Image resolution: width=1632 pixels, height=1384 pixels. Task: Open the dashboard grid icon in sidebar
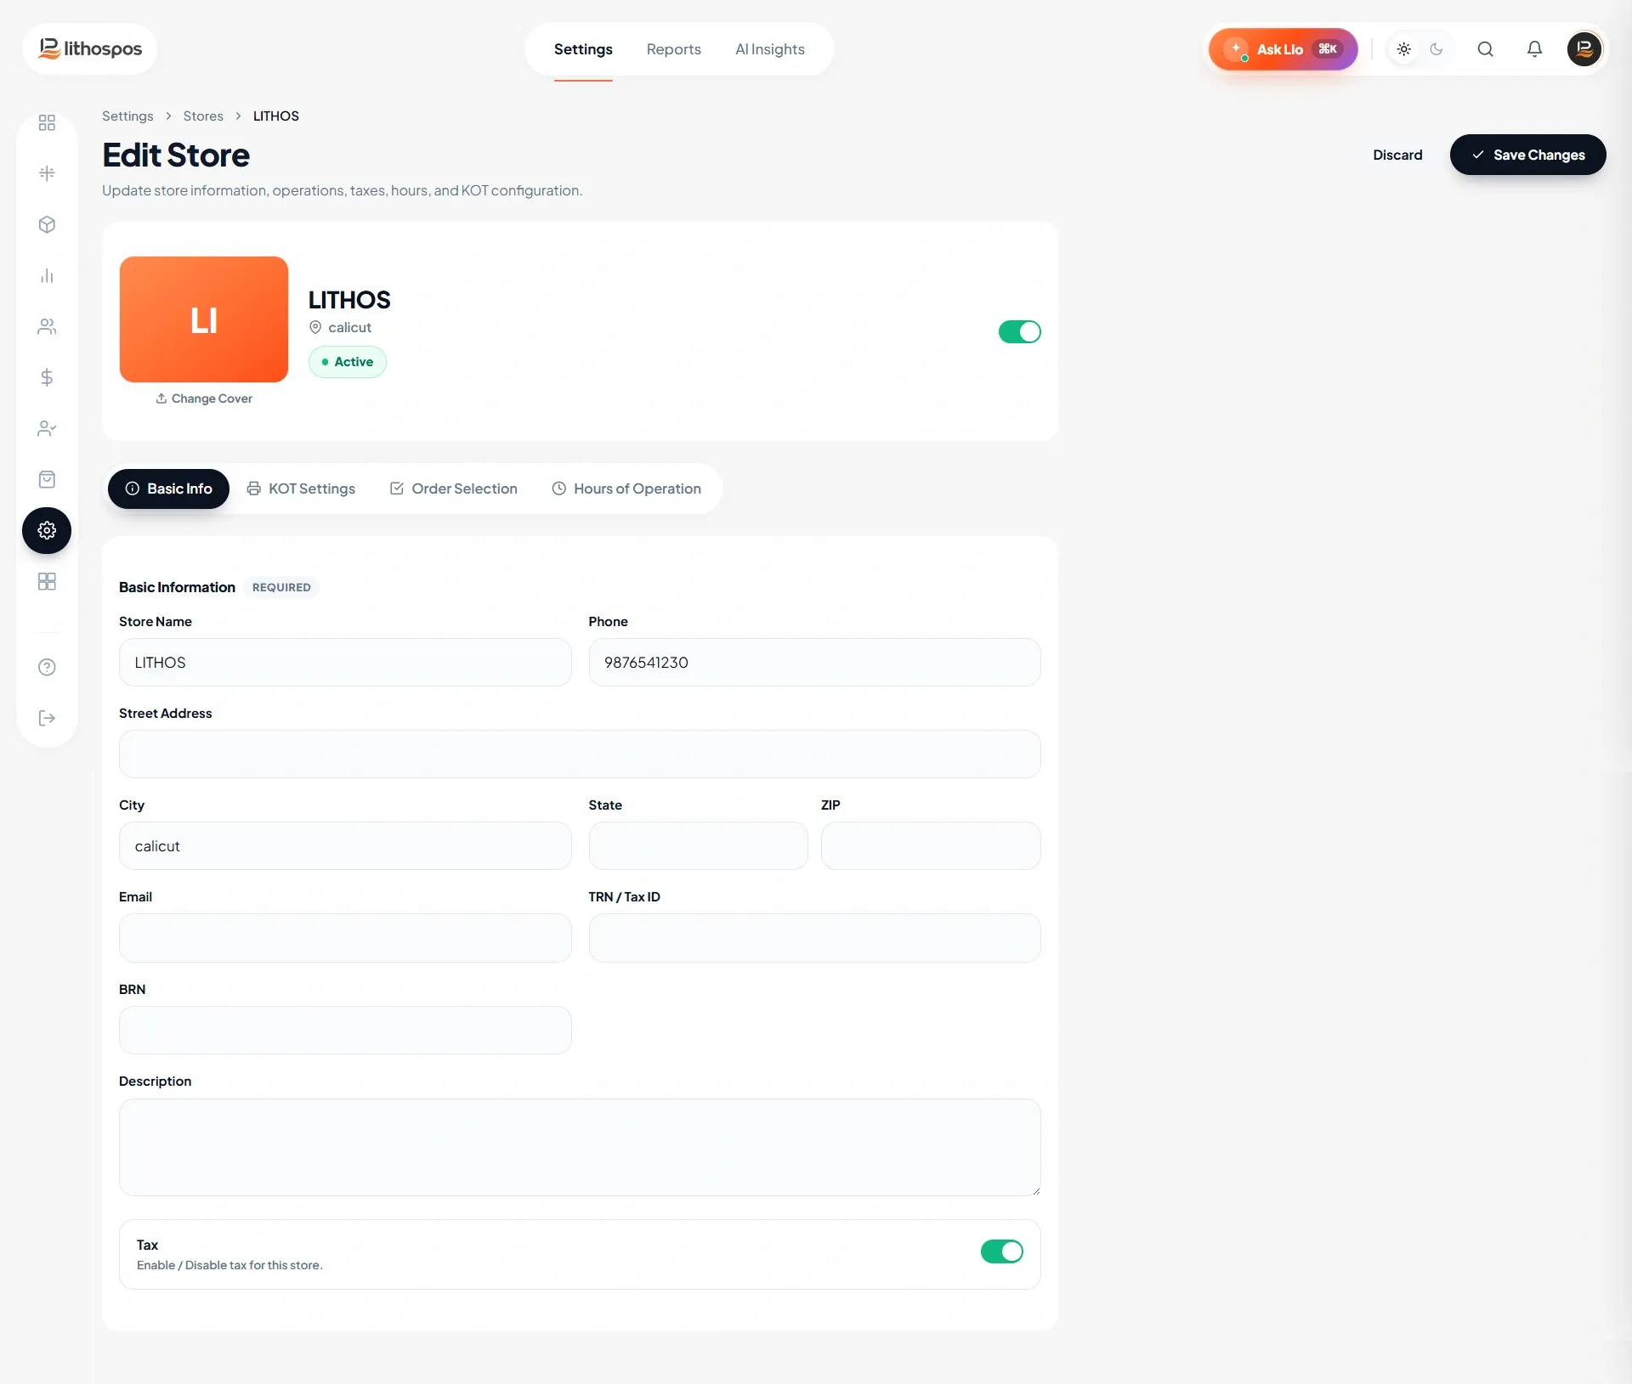click(47, 122)
